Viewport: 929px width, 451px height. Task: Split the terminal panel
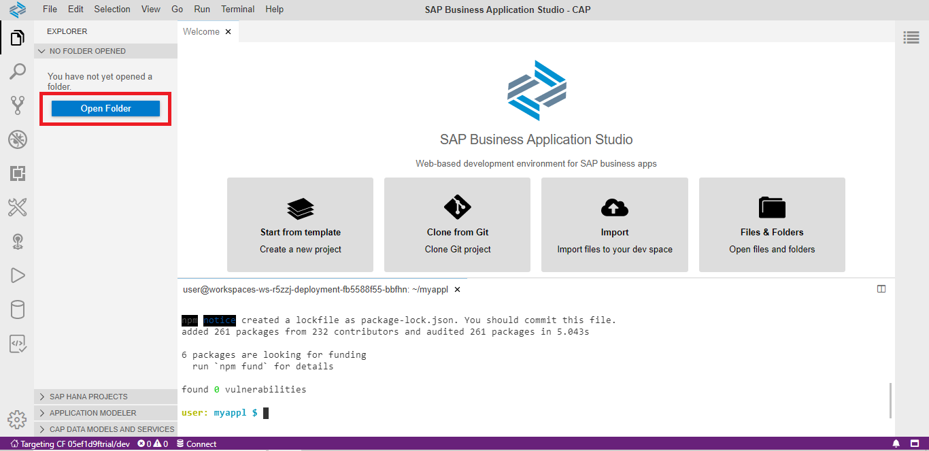(881, 289)
